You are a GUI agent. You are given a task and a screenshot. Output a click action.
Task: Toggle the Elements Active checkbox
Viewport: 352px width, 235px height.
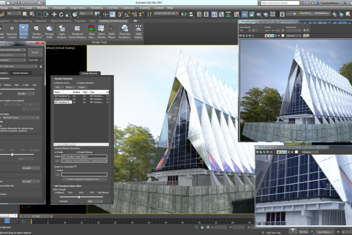pyautogui.click(x=55, y=83)
